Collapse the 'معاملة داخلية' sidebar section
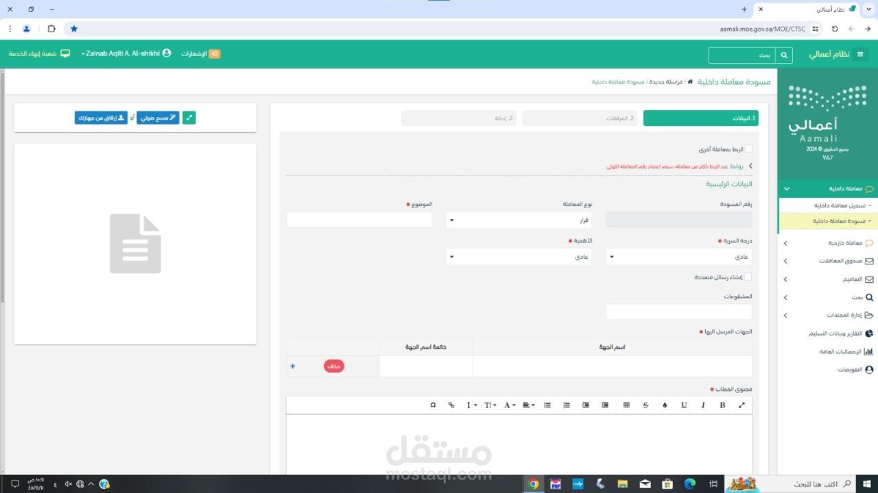The width and height of the screenshot is (878, 493). tap(828, 188)
